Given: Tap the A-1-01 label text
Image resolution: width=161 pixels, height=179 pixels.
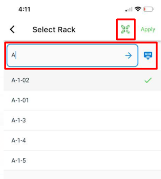Looking at the screenshot, I should coord(20,100).
